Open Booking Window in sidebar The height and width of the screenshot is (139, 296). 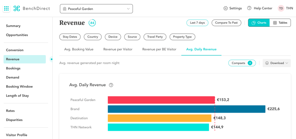19,86
